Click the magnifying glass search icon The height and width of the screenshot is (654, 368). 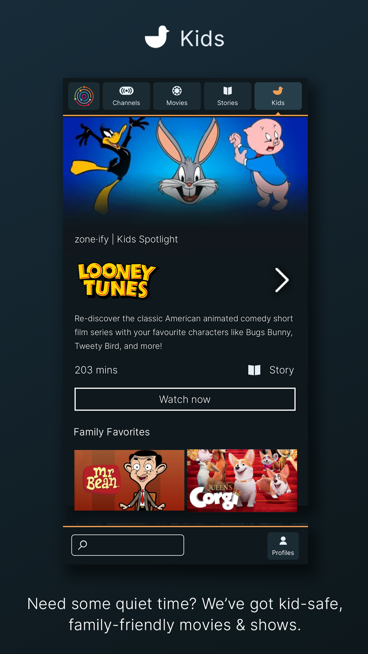pyautogui.click(x=82, y=545)
